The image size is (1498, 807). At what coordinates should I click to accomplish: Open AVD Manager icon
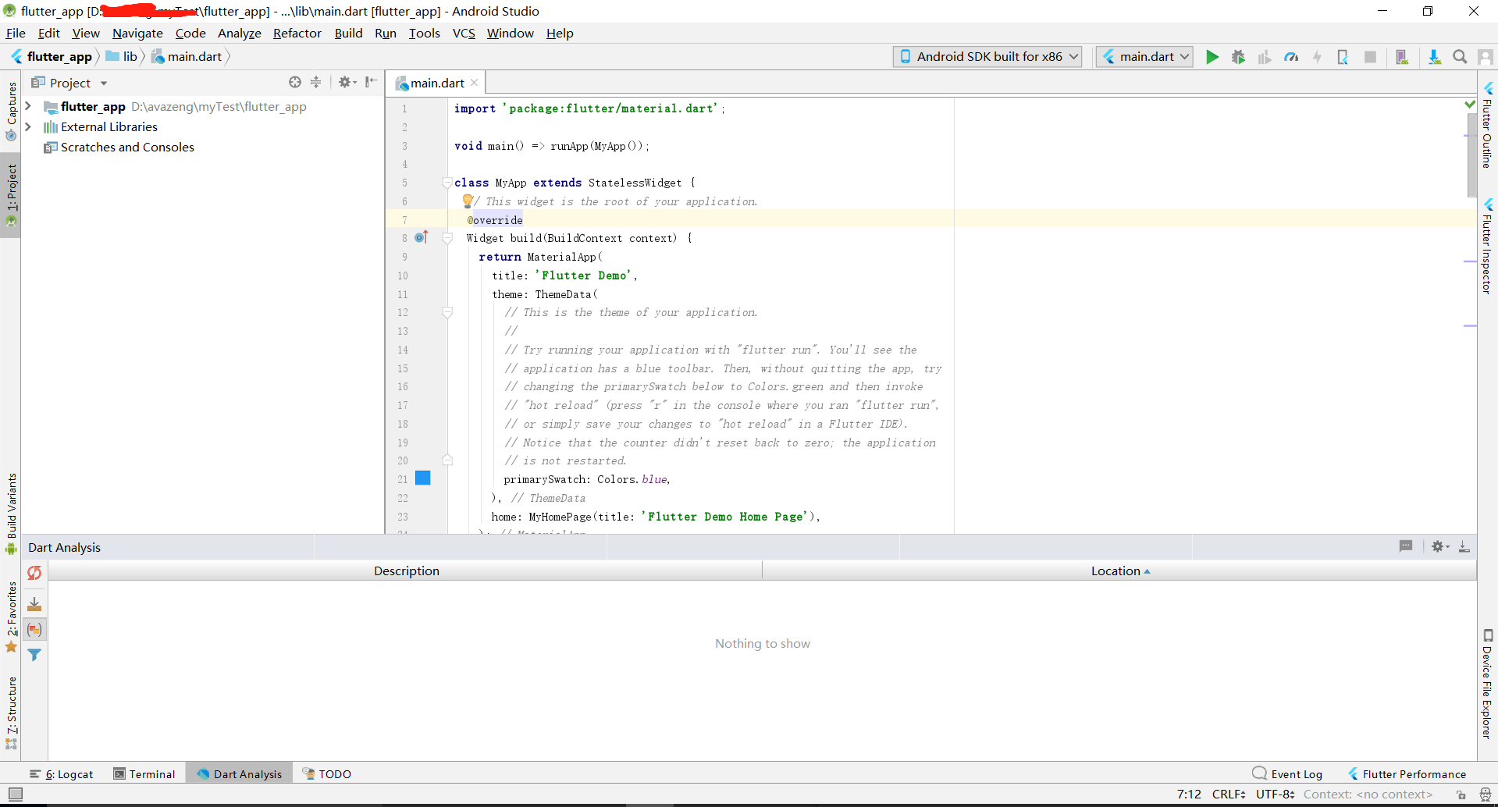pos(1402,57)
